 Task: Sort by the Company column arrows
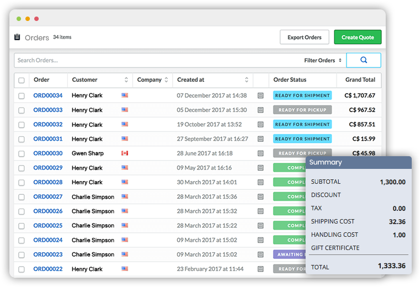166,79
